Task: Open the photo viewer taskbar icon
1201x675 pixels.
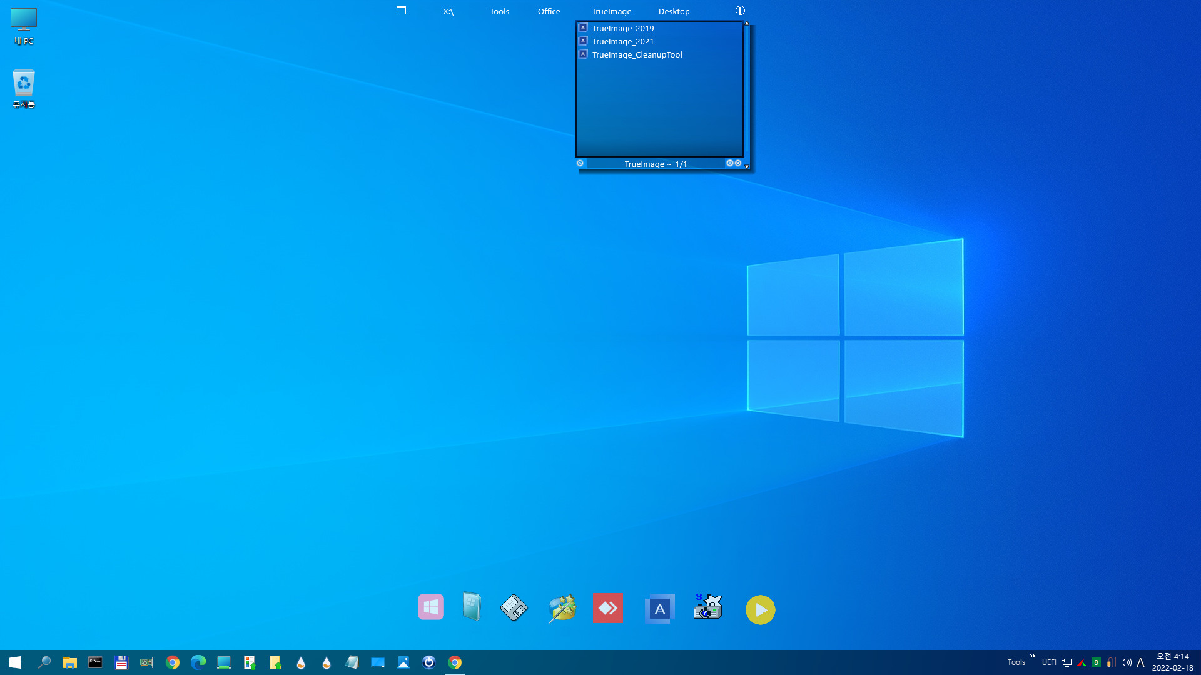Action: 403,662
